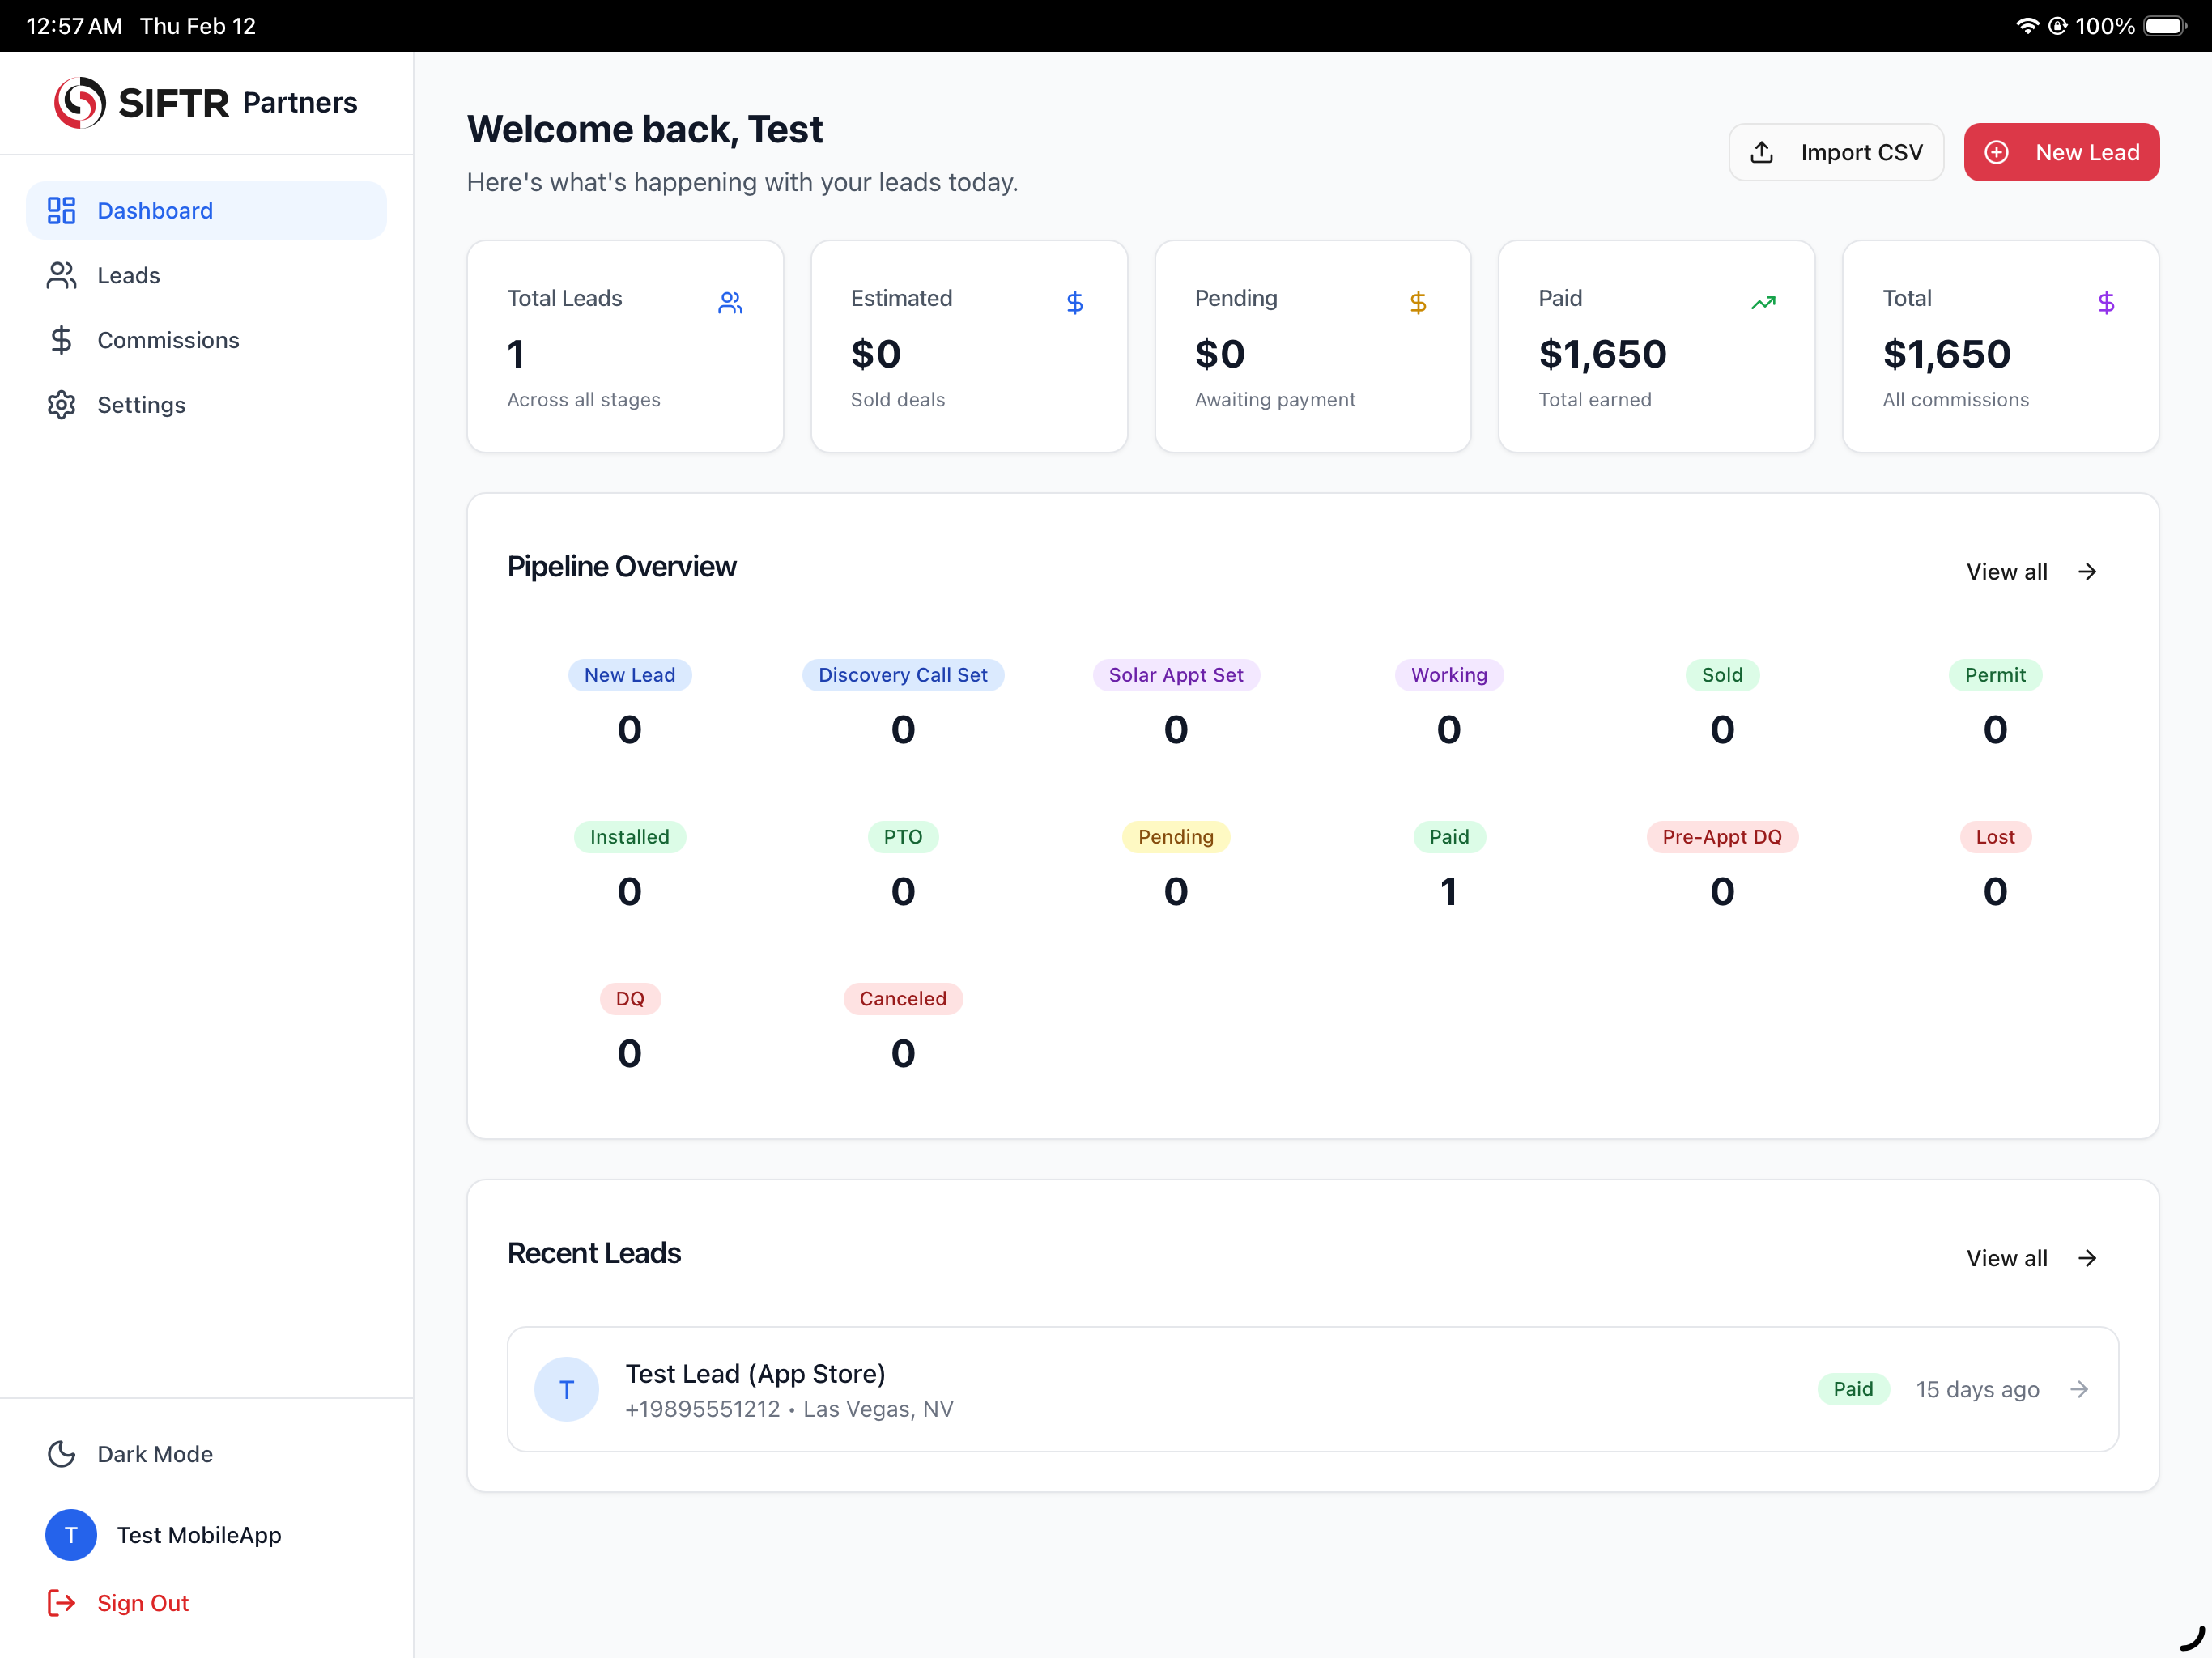Click the green trending arrow on Paid card
This screenshot has width=2212, height=1658.
(1763, 302)
